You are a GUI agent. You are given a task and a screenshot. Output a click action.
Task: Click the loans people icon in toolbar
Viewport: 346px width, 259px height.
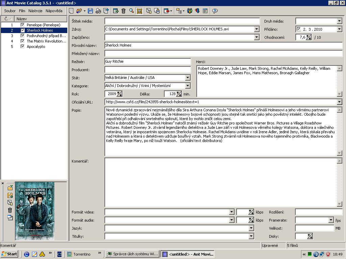tap(190, 11)
